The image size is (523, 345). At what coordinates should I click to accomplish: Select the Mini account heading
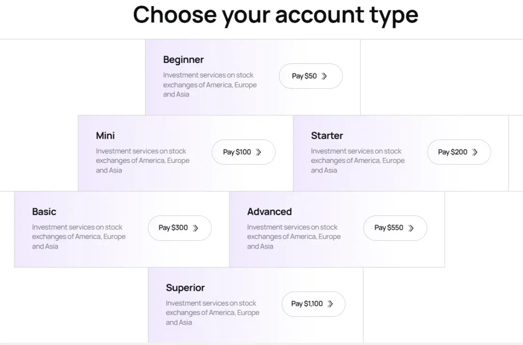click(x=105, y=136)
